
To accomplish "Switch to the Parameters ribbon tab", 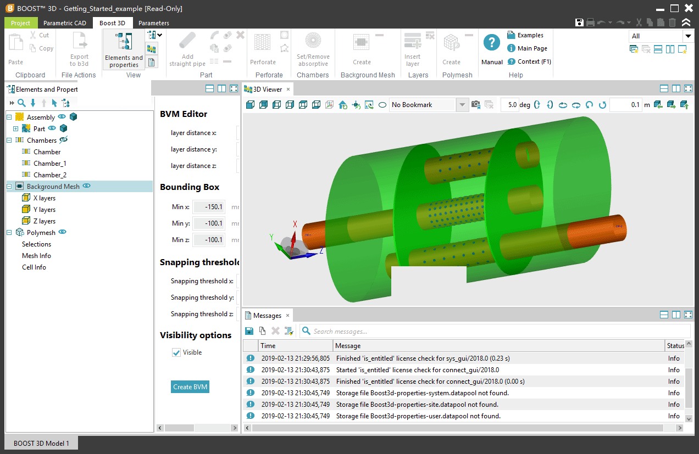I will click(154, 23).
